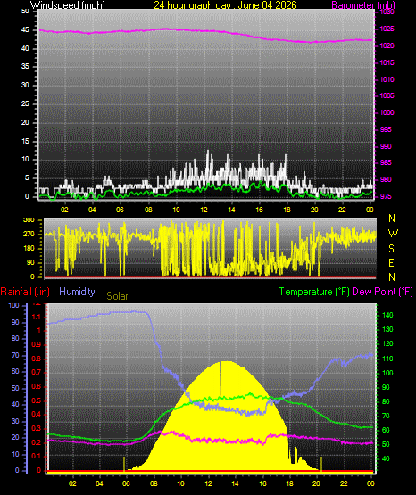Click the '1000' barometer axis value
The image size is (416, 495).
point(387,112)
